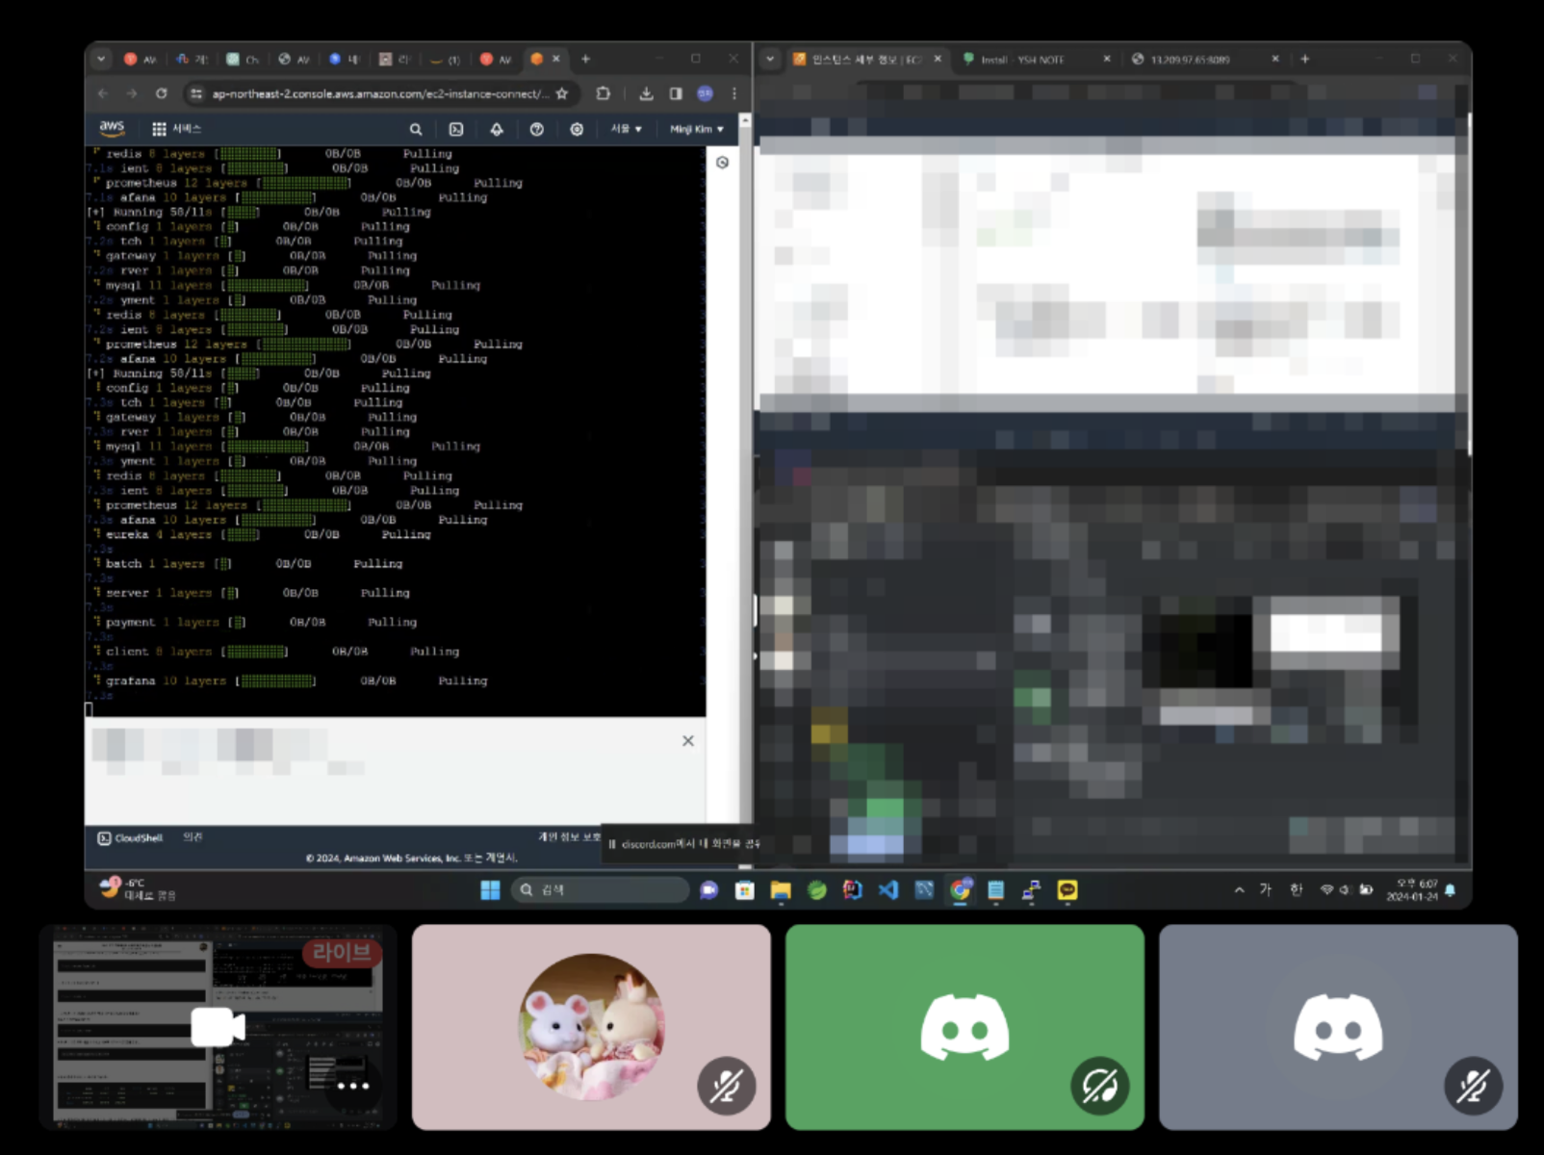Select the plush toy avatar participant tile
Image resolution: width=1544 pixels, height=1155 pixels.
pyautogui.click(x=591, y=1027)
